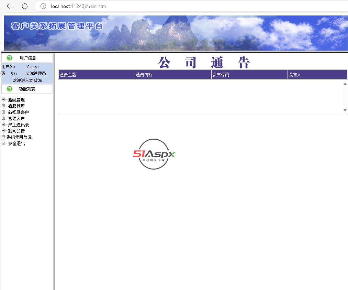Viewport: 348px width, 290px height.
Task: Click the 51Aspx logo image
Action: tap(154, 154)
